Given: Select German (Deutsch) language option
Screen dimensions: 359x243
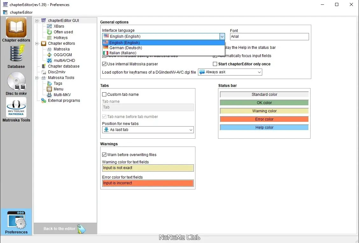Looking at the screenshot, I should coord(164,48).
